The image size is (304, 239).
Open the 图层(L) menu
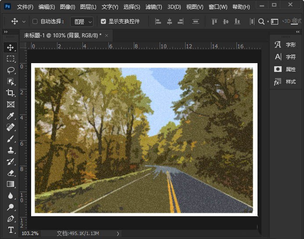coord(88,7)
